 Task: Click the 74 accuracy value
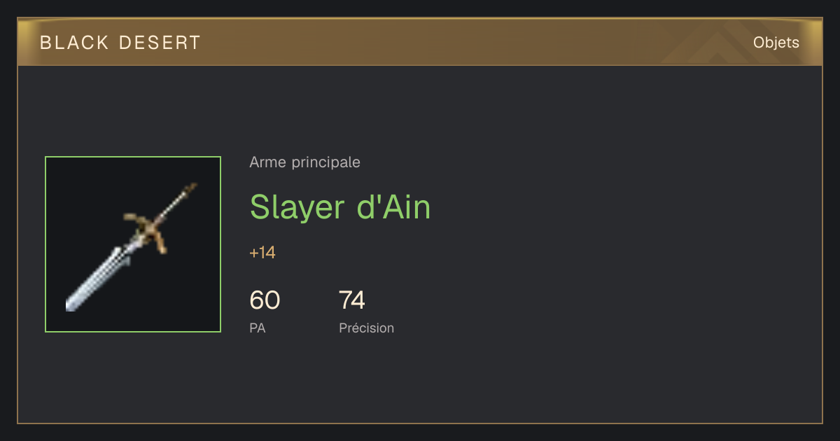tap(352, 300)
